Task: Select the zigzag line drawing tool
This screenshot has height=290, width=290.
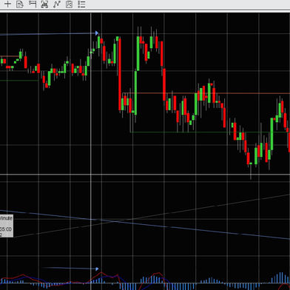Action: (x=57, y=4)
